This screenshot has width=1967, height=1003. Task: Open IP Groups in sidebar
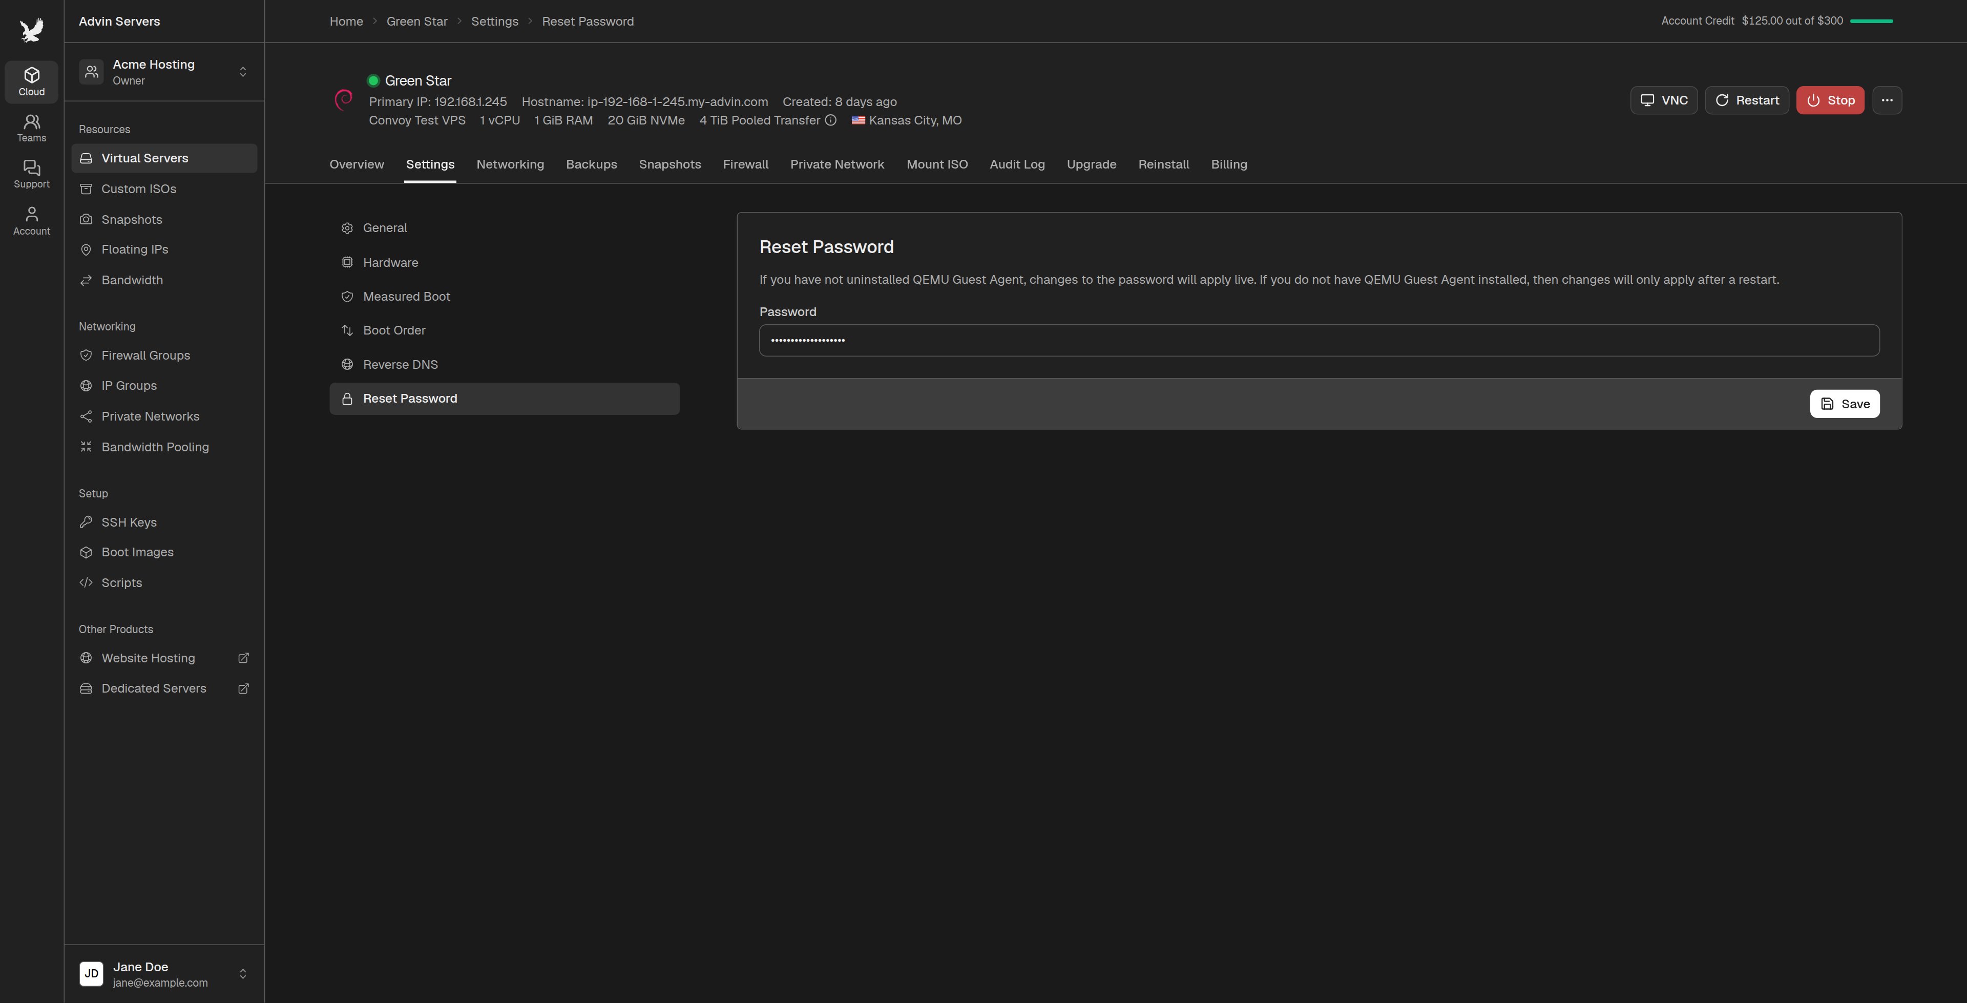(x=164, y=386)
